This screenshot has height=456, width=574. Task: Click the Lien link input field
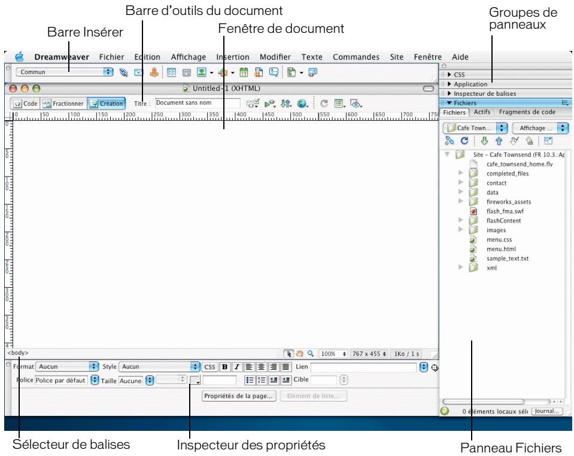coord(363,367)
